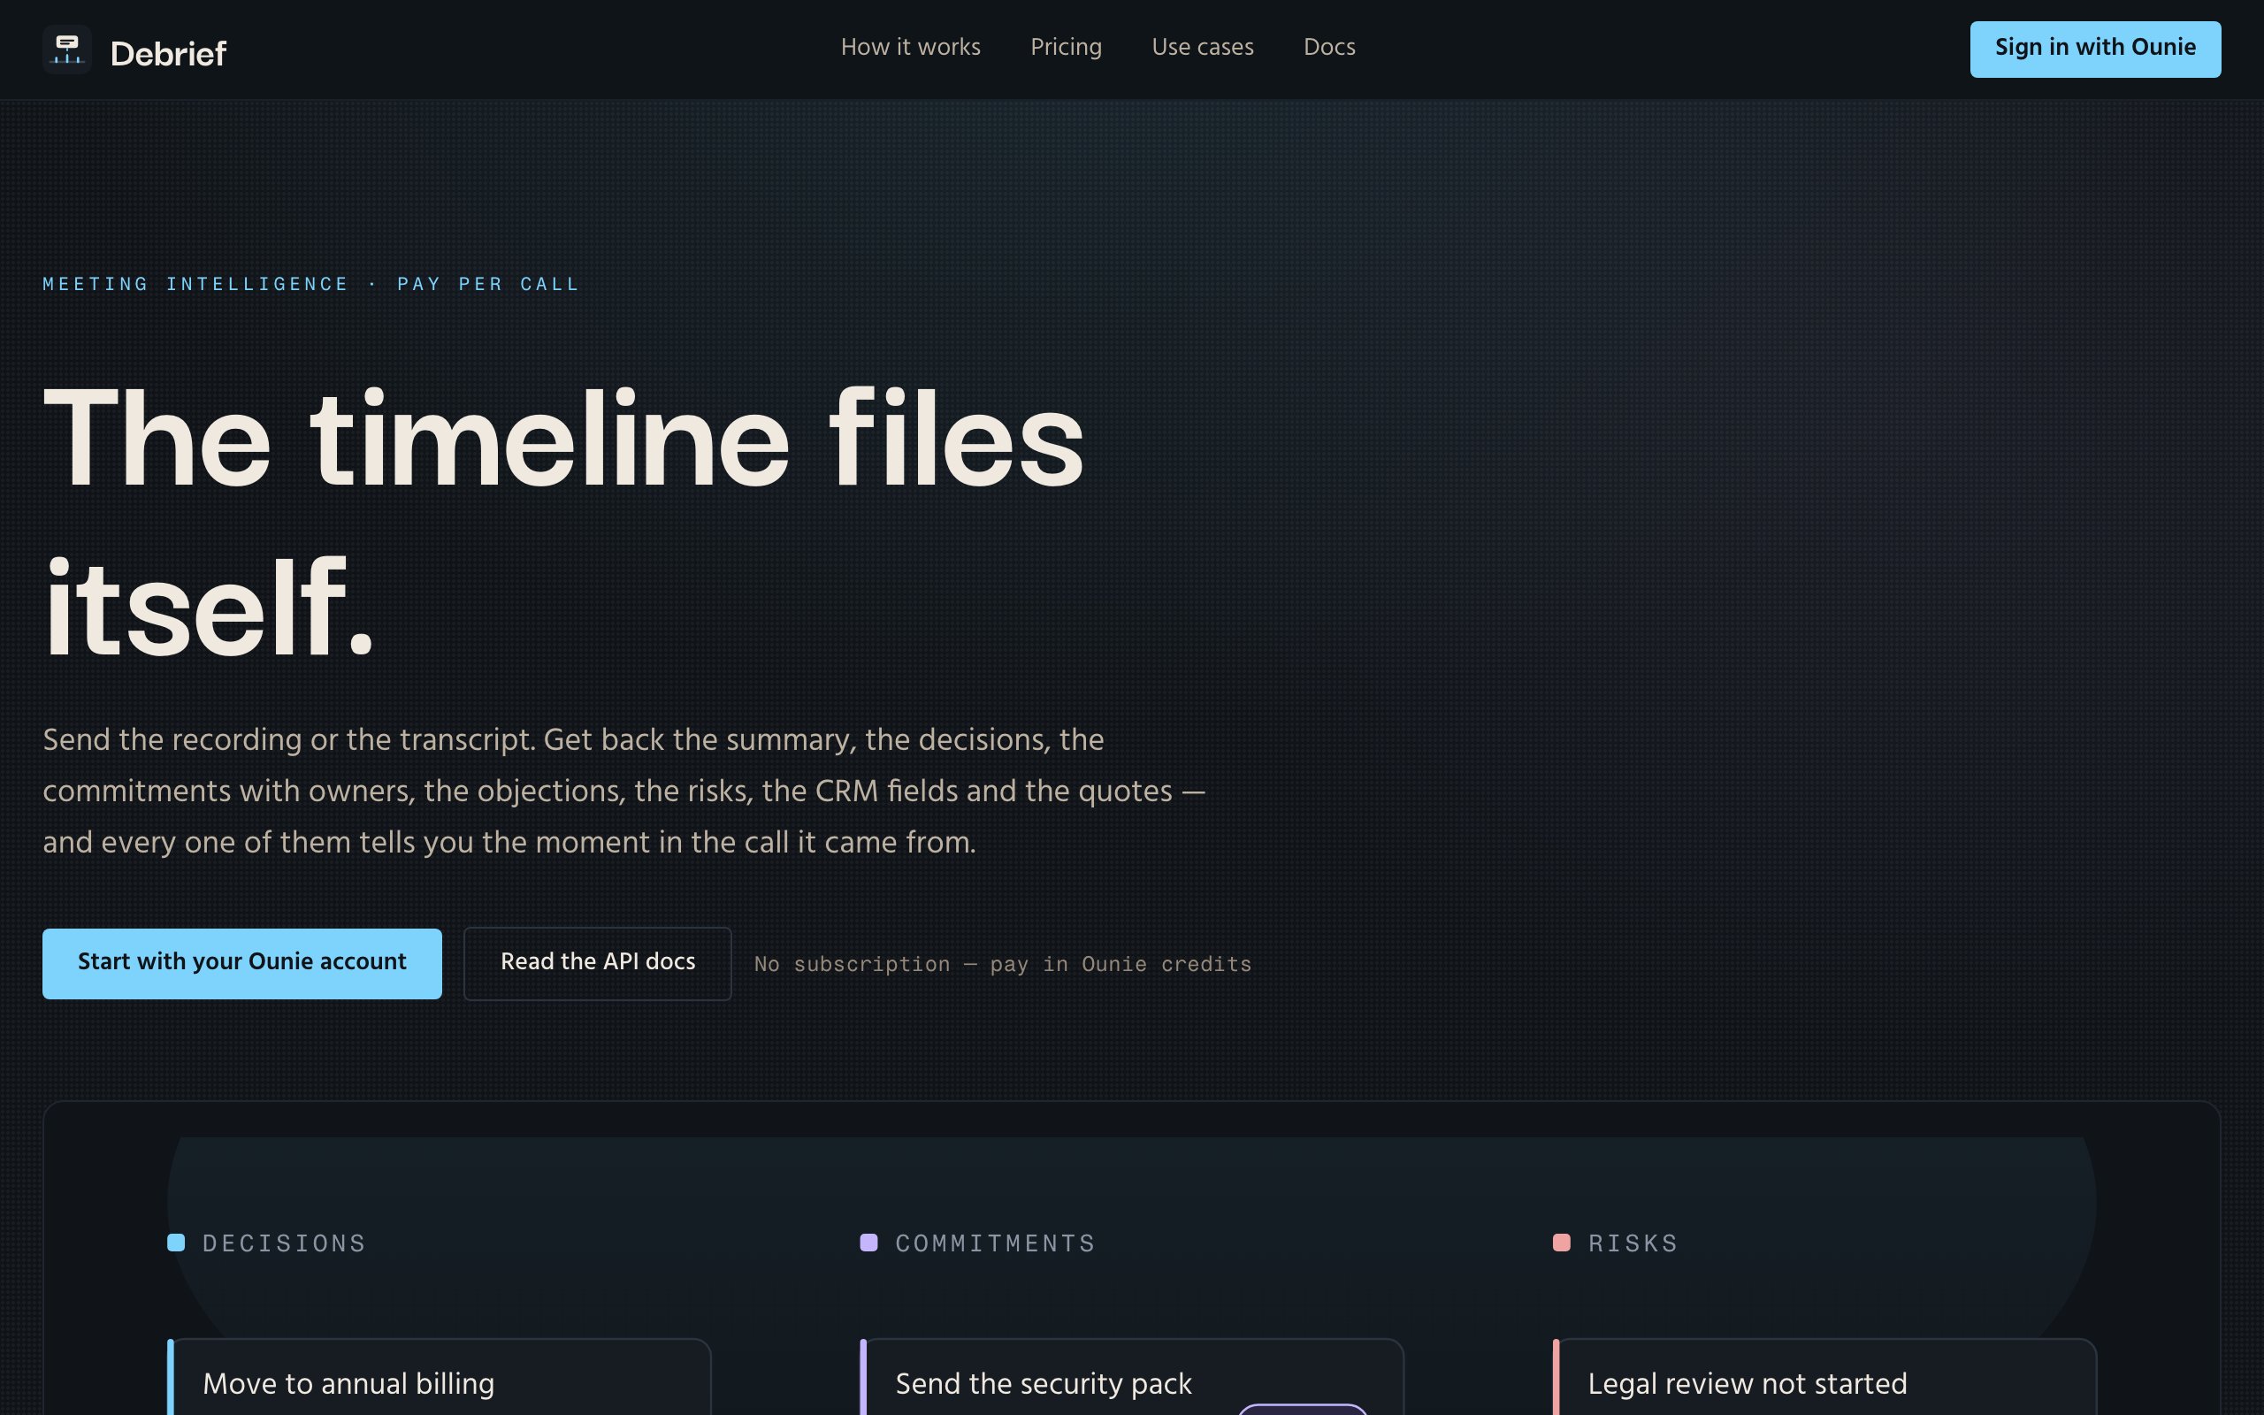Visit the Docs link in navigation
The width and height of the screenshot is (2264, 1415).
pos(1329,47)
